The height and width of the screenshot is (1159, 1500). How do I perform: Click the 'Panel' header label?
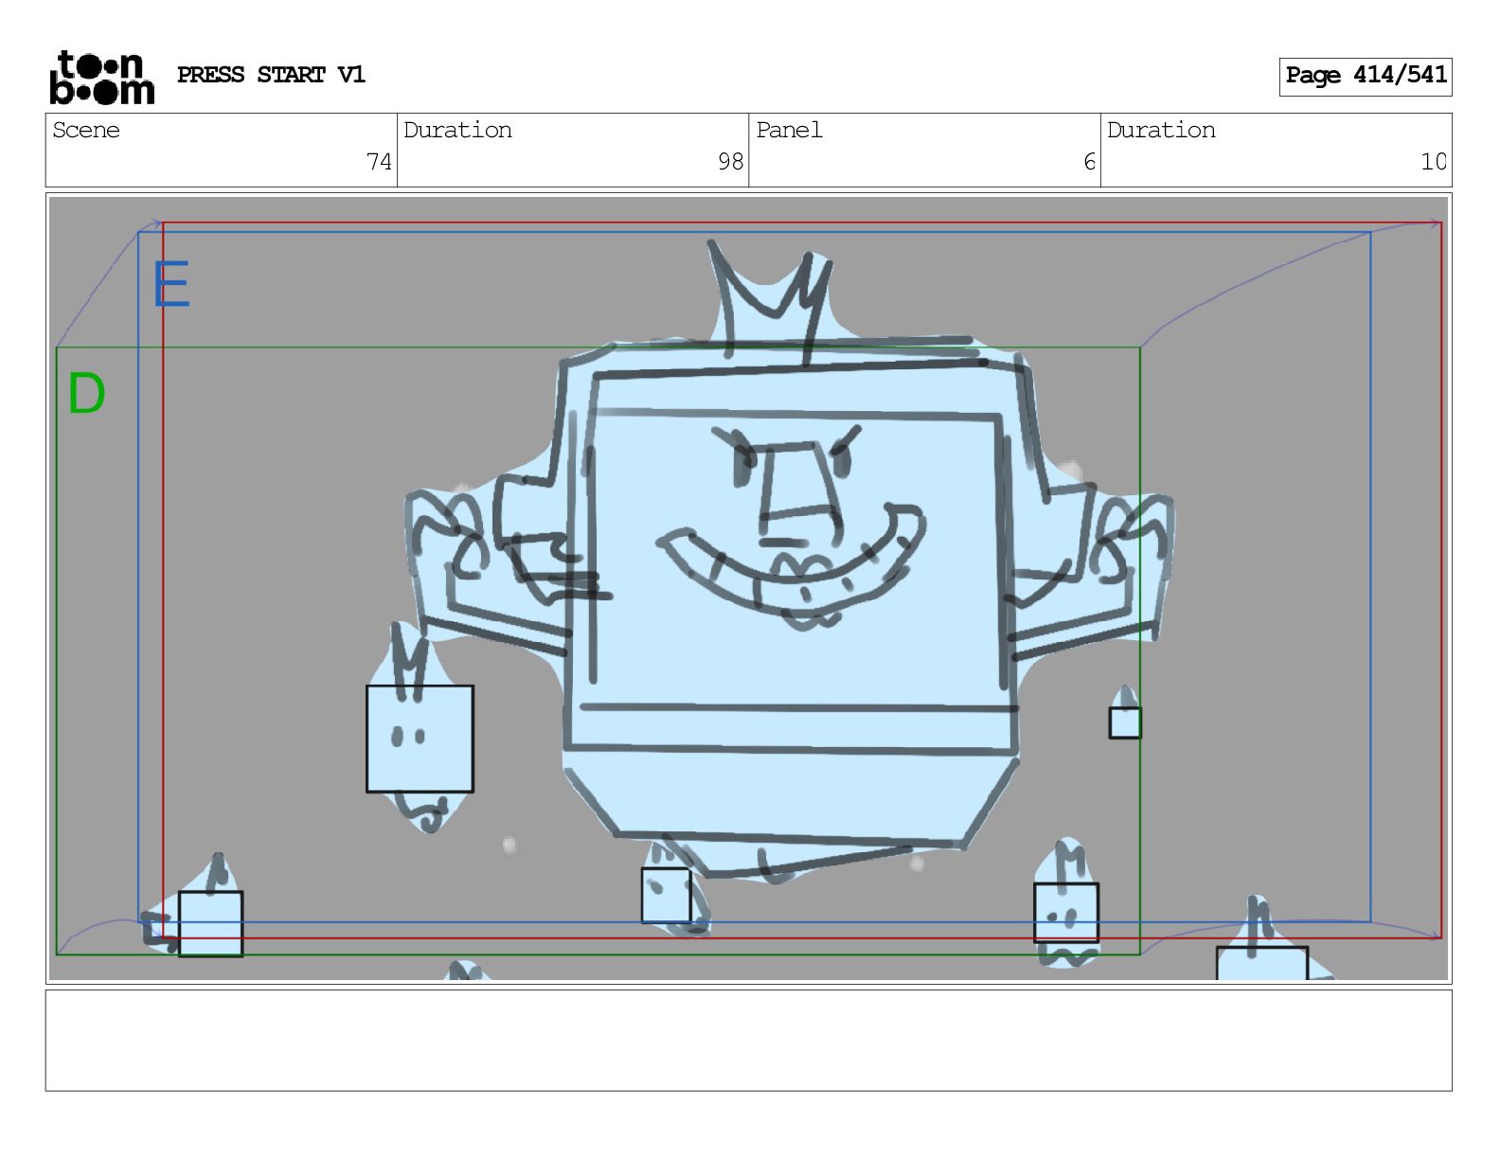coord(789,130)
